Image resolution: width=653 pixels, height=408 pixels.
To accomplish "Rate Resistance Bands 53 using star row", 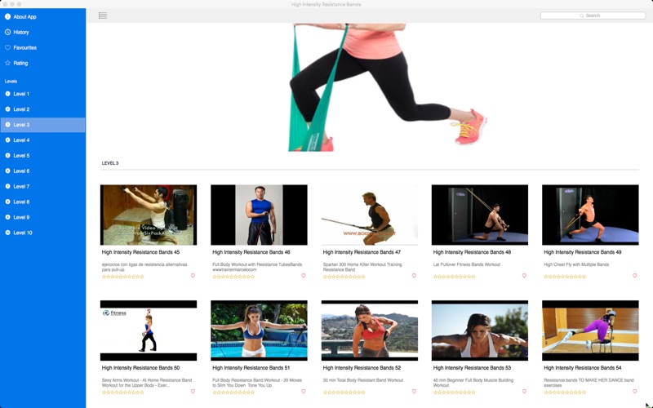I will (x=455, y=392).
